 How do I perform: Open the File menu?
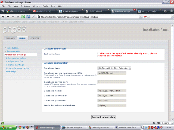(3, 6)
